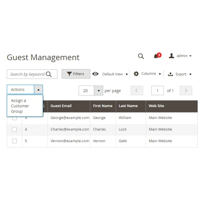Image resolution: width=202 pixels, height=202 pixels.
Task: Click last name William cell
Action: [125, 118]
